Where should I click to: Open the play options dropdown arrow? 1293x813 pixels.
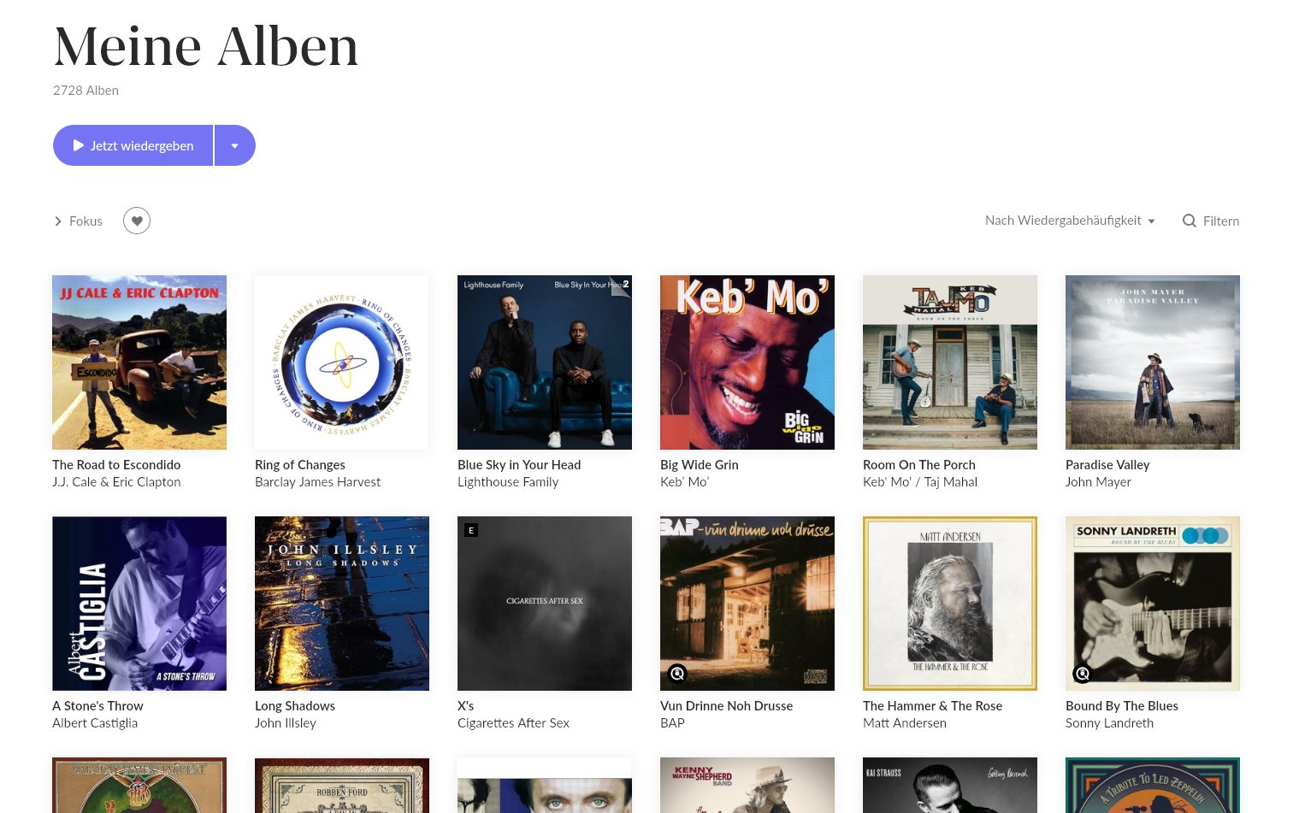(235, 145)
